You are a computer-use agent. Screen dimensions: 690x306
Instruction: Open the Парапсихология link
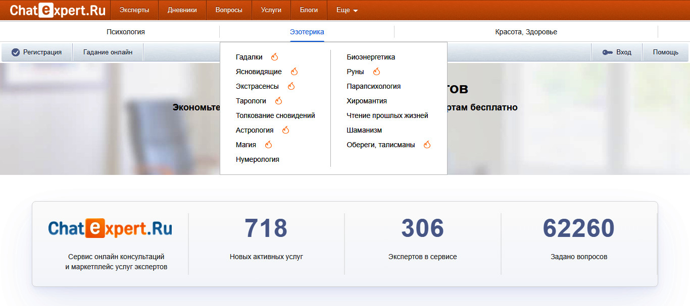[374, 86]
